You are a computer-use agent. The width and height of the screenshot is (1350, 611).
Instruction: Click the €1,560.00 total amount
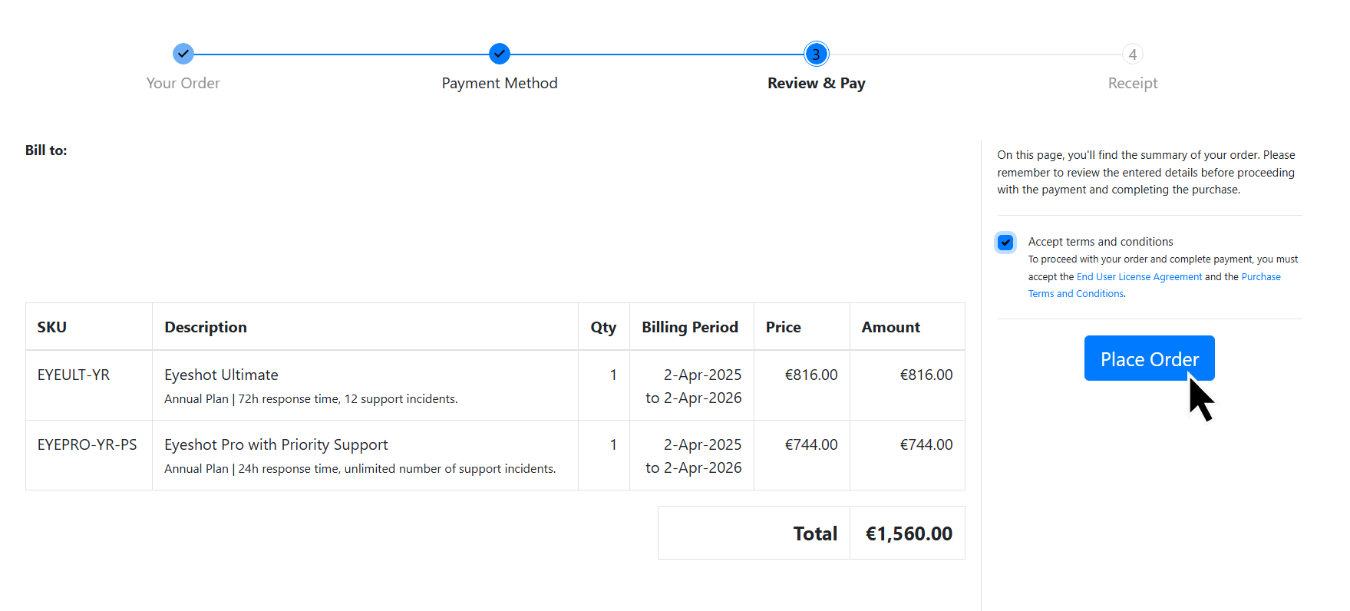pyautogui.click(x=909, y=533)
